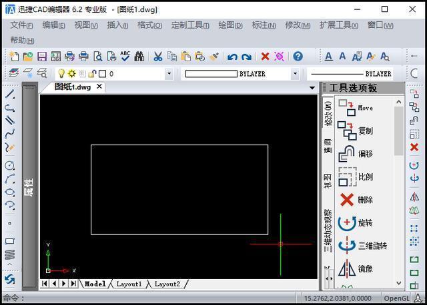The height and width of the screenshot is (305, 427).
Task: Toggle the layer lightbulb on/off
Action: [61, 73]
